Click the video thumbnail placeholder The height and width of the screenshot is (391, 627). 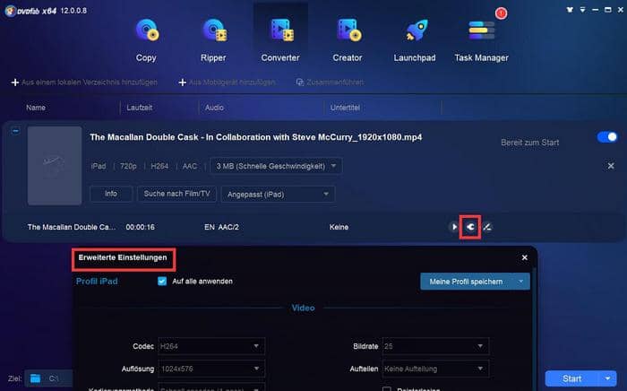click(x=55, y=166)
